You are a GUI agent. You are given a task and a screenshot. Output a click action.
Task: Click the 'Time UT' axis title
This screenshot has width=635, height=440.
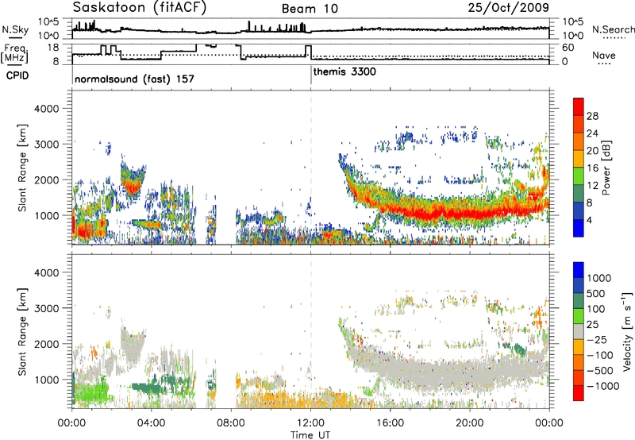(310, 434)
